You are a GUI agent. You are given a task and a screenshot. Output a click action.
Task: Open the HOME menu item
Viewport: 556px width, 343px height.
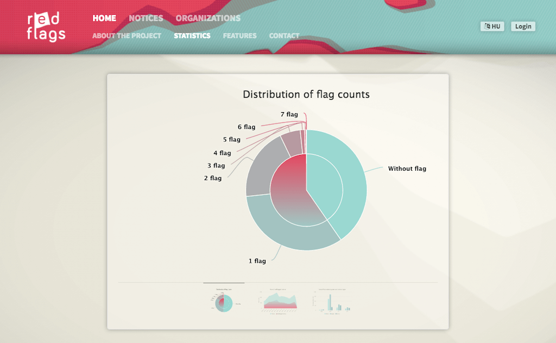[x=104, y=18]
